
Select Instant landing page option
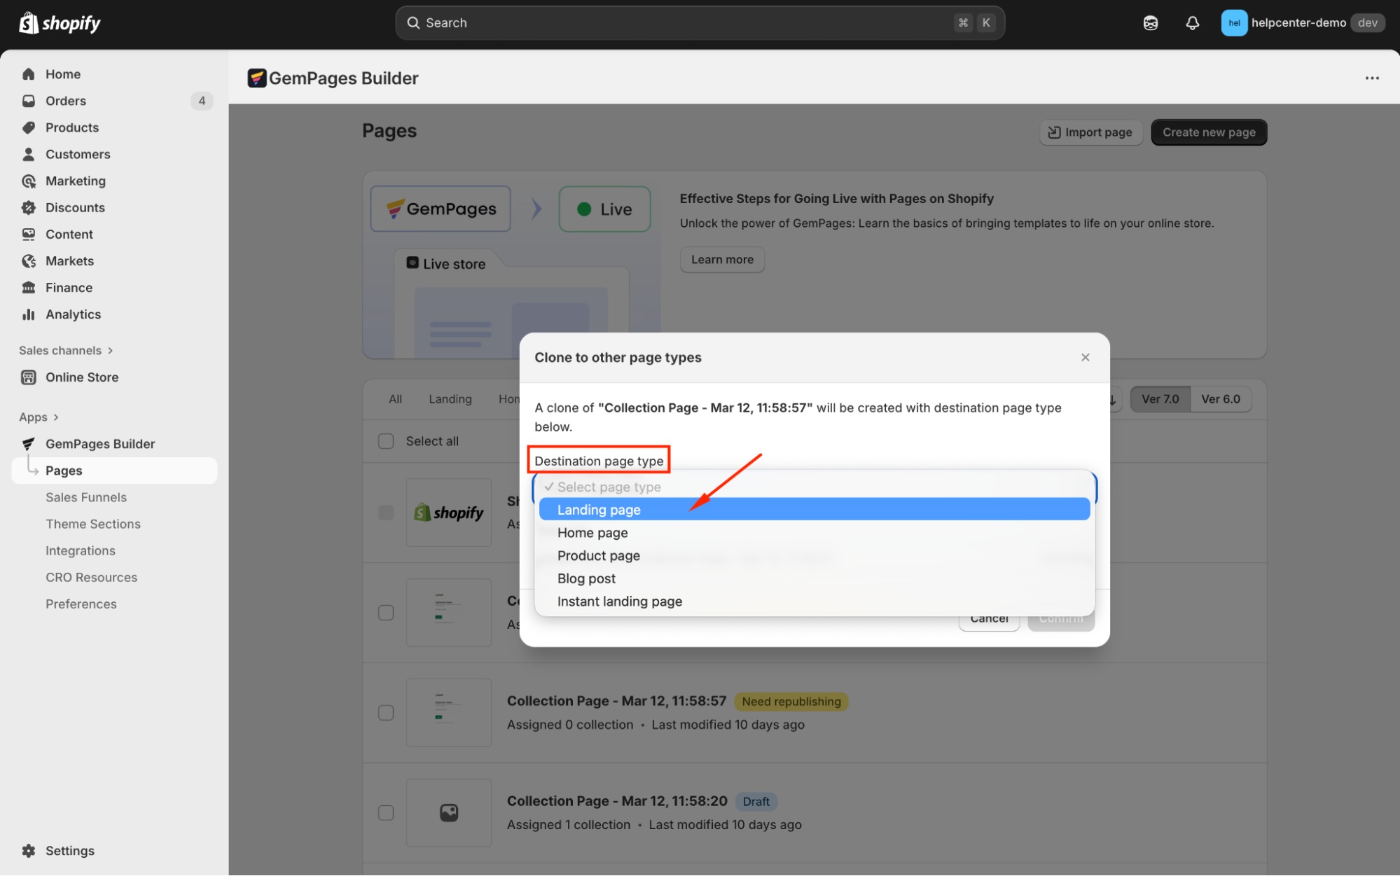(620, 602)
